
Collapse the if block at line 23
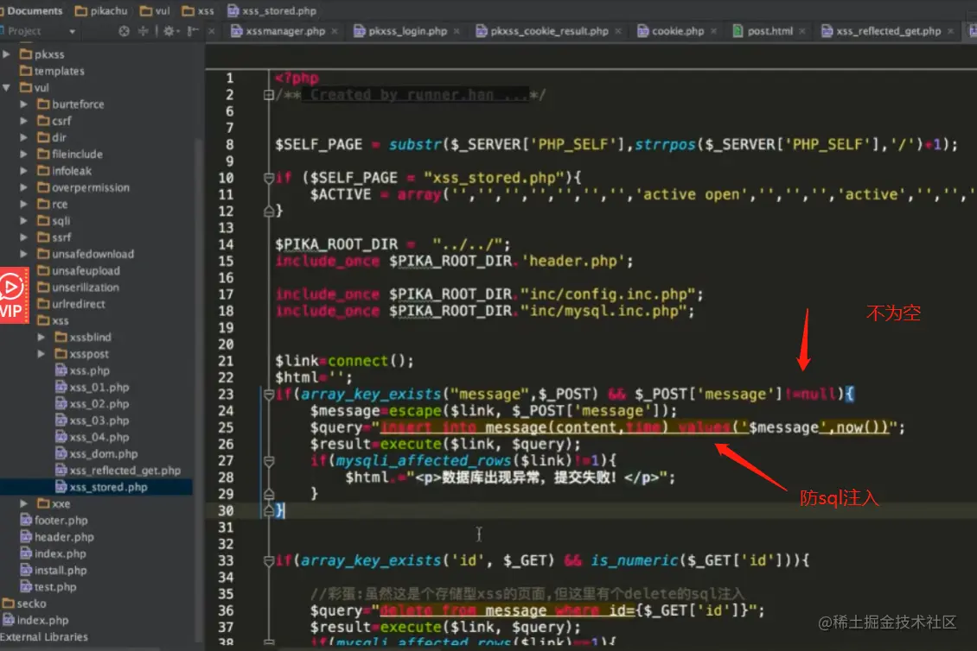coord(269,395)
